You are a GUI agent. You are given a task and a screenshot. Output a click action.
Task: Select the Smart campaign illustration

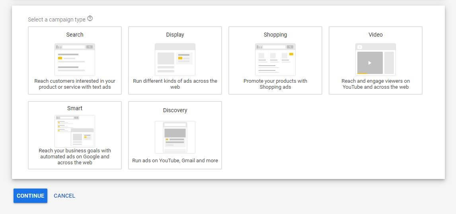click(75, 131)
